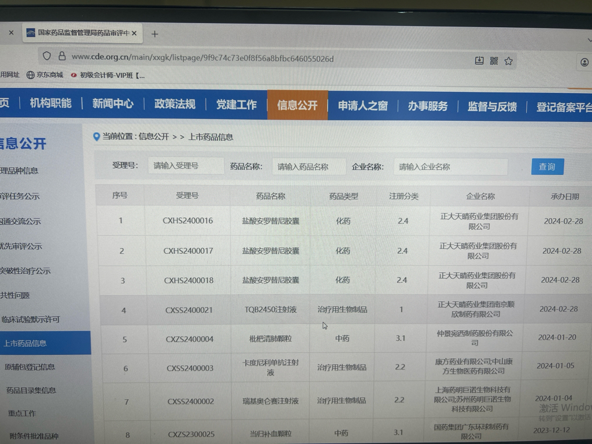
Task: Open the 京东商城 bookmark
Action: click(x=45, y=75)
